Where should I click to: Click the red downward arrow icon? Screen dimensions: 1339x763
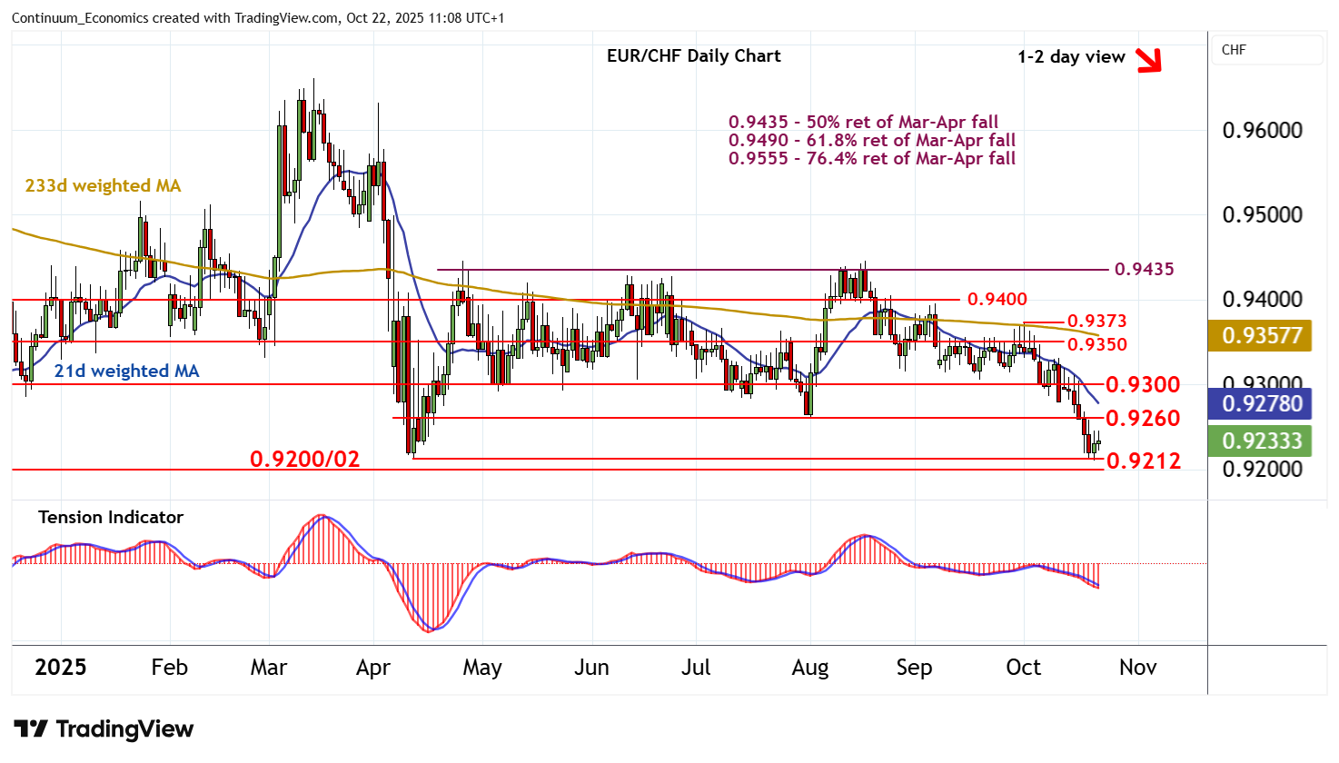pyautogui.click(x=1149, y=60)
